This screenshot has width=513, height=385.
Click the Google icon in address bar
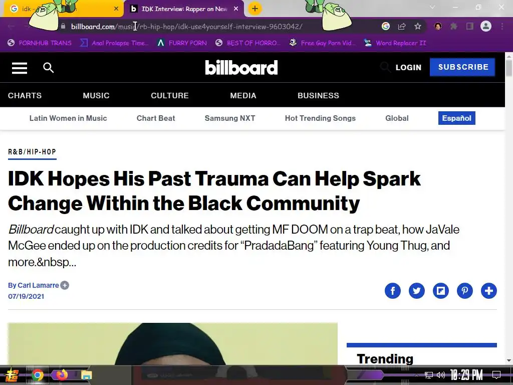[386, 26]
